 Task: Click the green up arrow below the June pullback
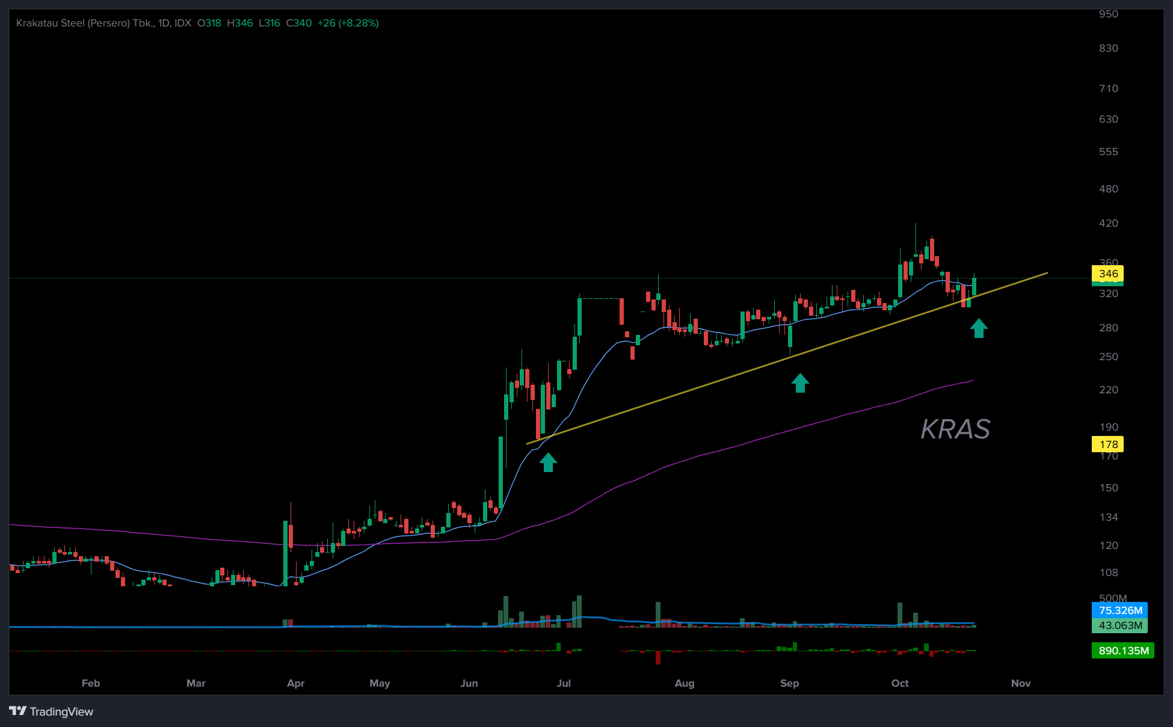click(x=548, y=462)
